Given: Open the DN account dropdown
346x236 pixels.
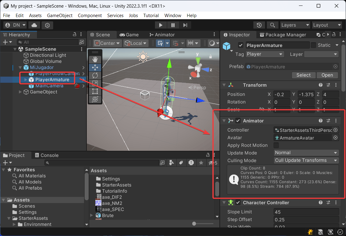Looking at the screenshot, I should tap(15, 25).
